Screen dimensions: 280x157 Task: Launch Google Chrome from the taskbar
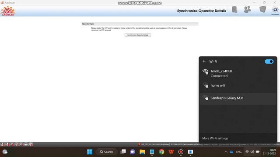coord(161,152)
